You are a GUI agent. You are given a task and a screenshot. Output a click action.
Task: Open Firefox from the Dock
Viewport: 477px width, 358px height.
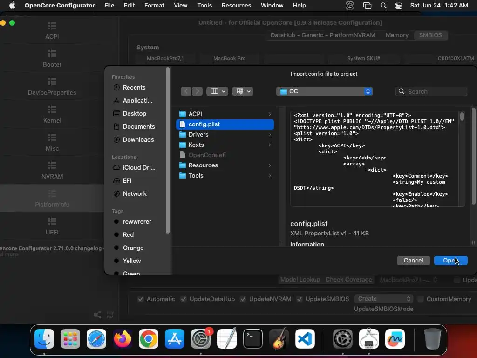(123, 339)
